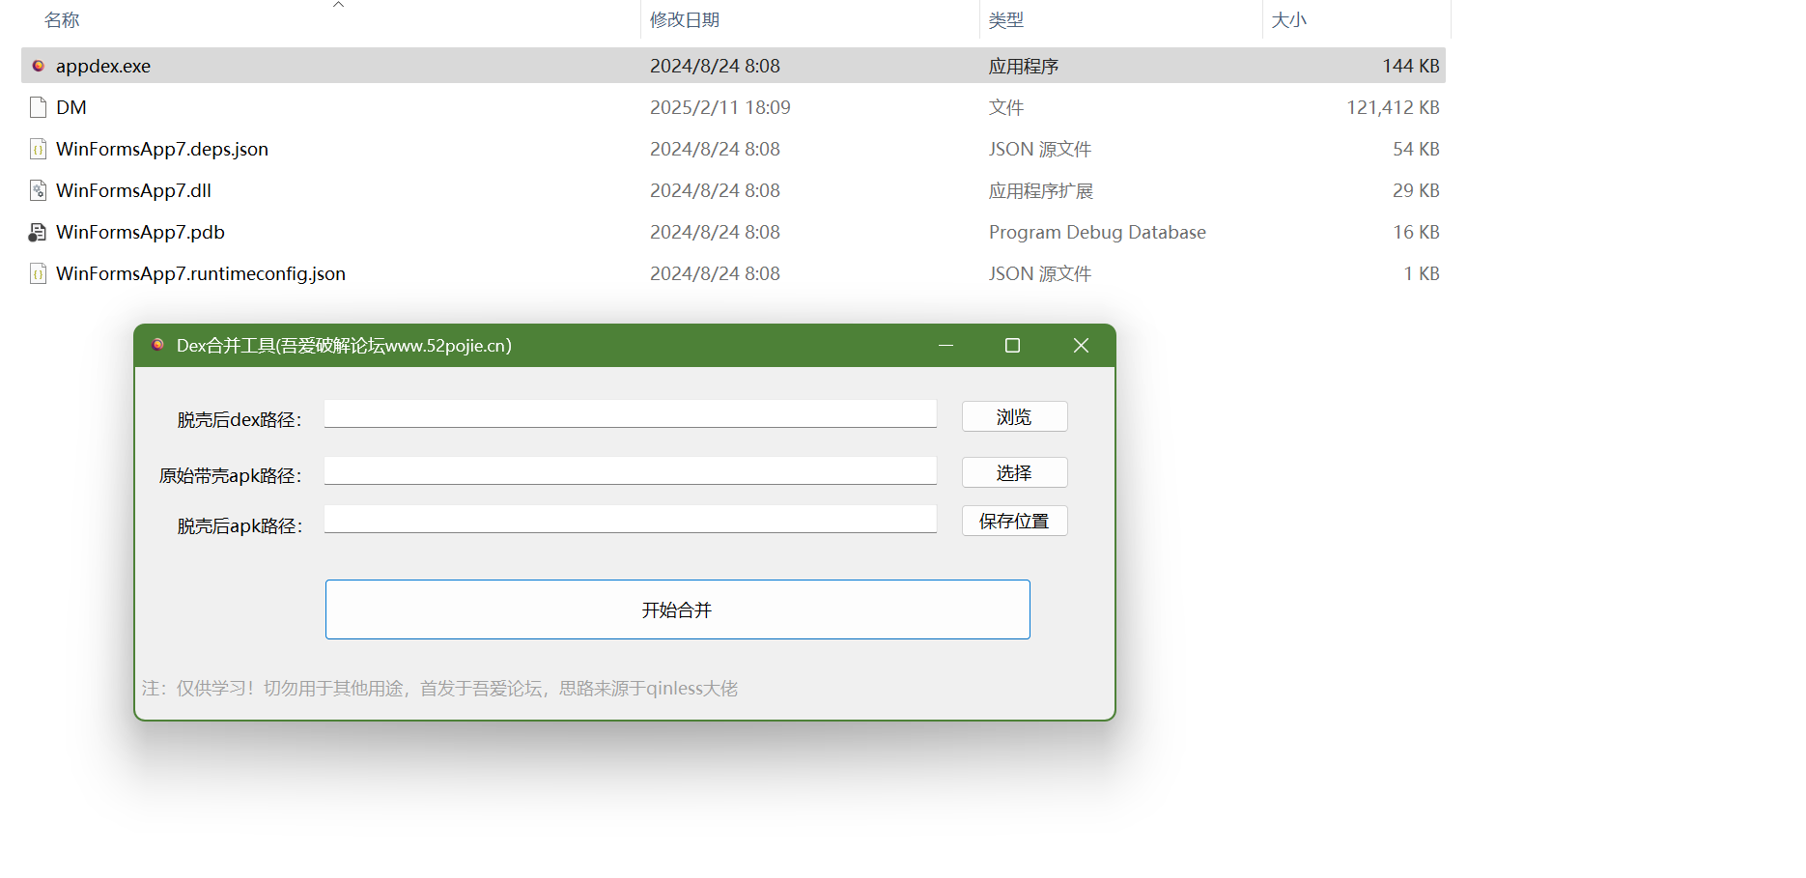Image resolution: width=1806 pixels, height=878 pixels.
Task: Select the blank DM file icon
Action: click(x=39, y=107)
